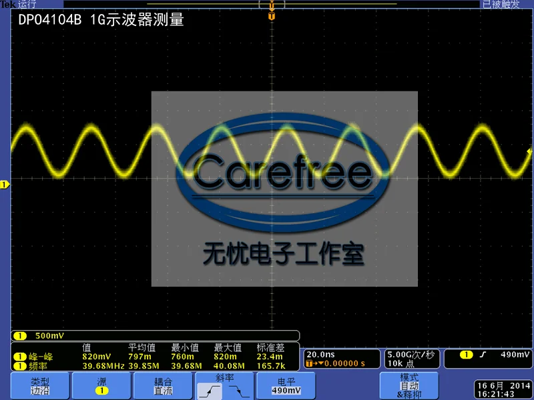The image size is (534, 400).
Task: Click the 820mV peak-to-peak value
Action: (x=96, y=357)
